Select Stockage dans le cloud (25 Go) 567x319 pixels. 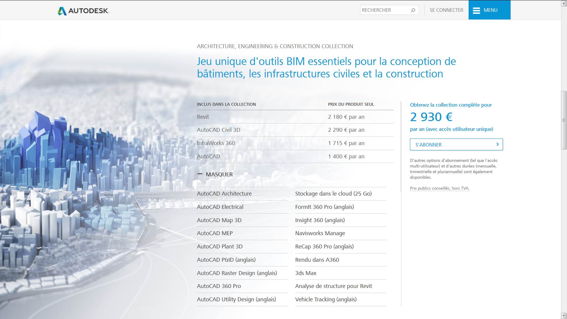pyautogui.click(x=333, y=193)
